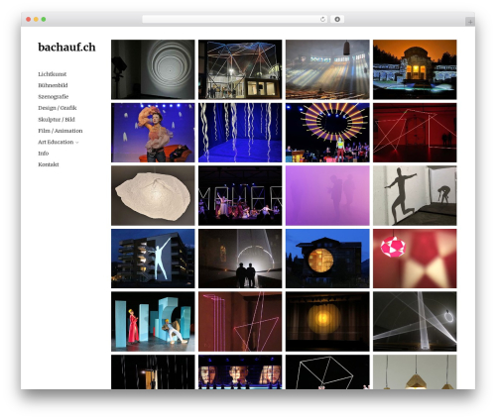Open the Skulptur / Bild menu item
The image size is (496, 419).
click(x=57, y=119)
